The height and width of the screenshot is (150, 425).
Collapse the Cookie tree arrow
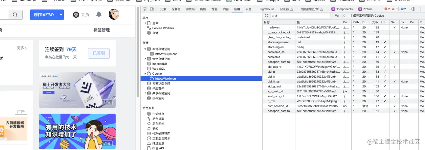coord(145,74)
